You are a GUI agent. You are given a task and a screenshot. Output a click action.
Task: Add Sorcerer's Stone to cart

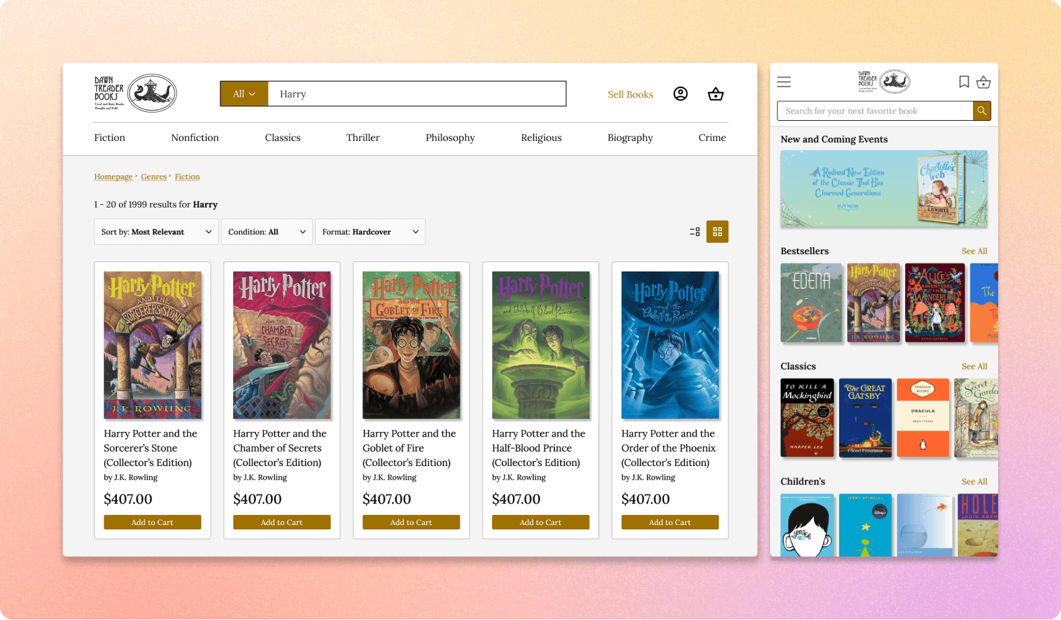click(x=152, y=522)
